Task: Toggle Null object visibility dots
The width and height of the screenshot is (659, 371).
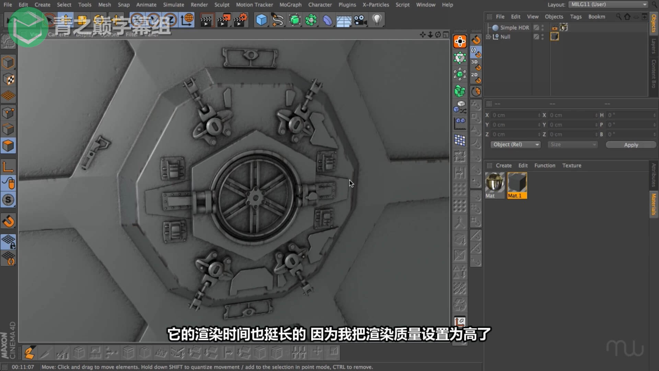Action: 543,37
